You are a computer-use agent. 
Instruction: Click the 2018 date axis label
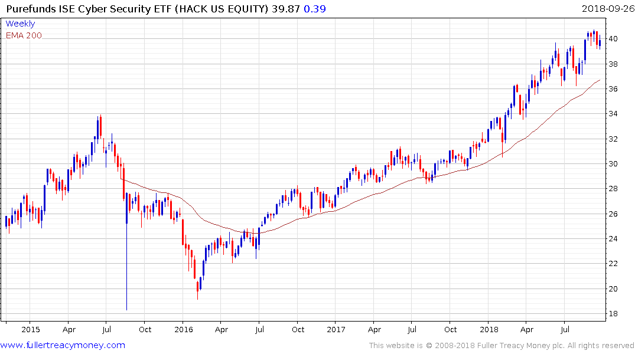click(x=489, y=329)
